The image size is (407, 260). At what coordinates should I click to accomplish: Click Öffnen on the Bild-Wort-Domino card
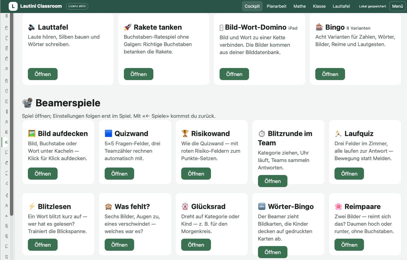tap(234, 74)
